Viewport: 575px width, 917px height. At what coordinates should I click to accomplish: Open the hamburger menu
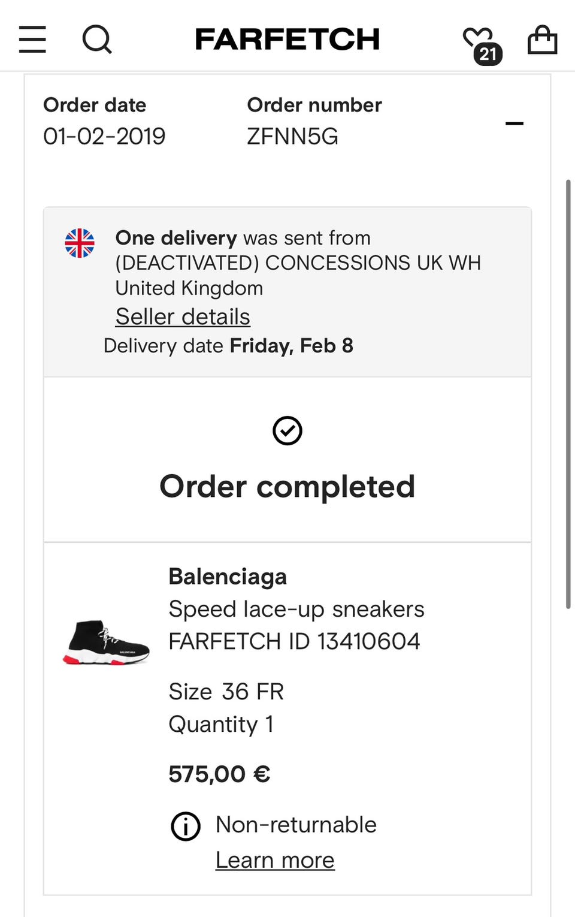[32, 40]
